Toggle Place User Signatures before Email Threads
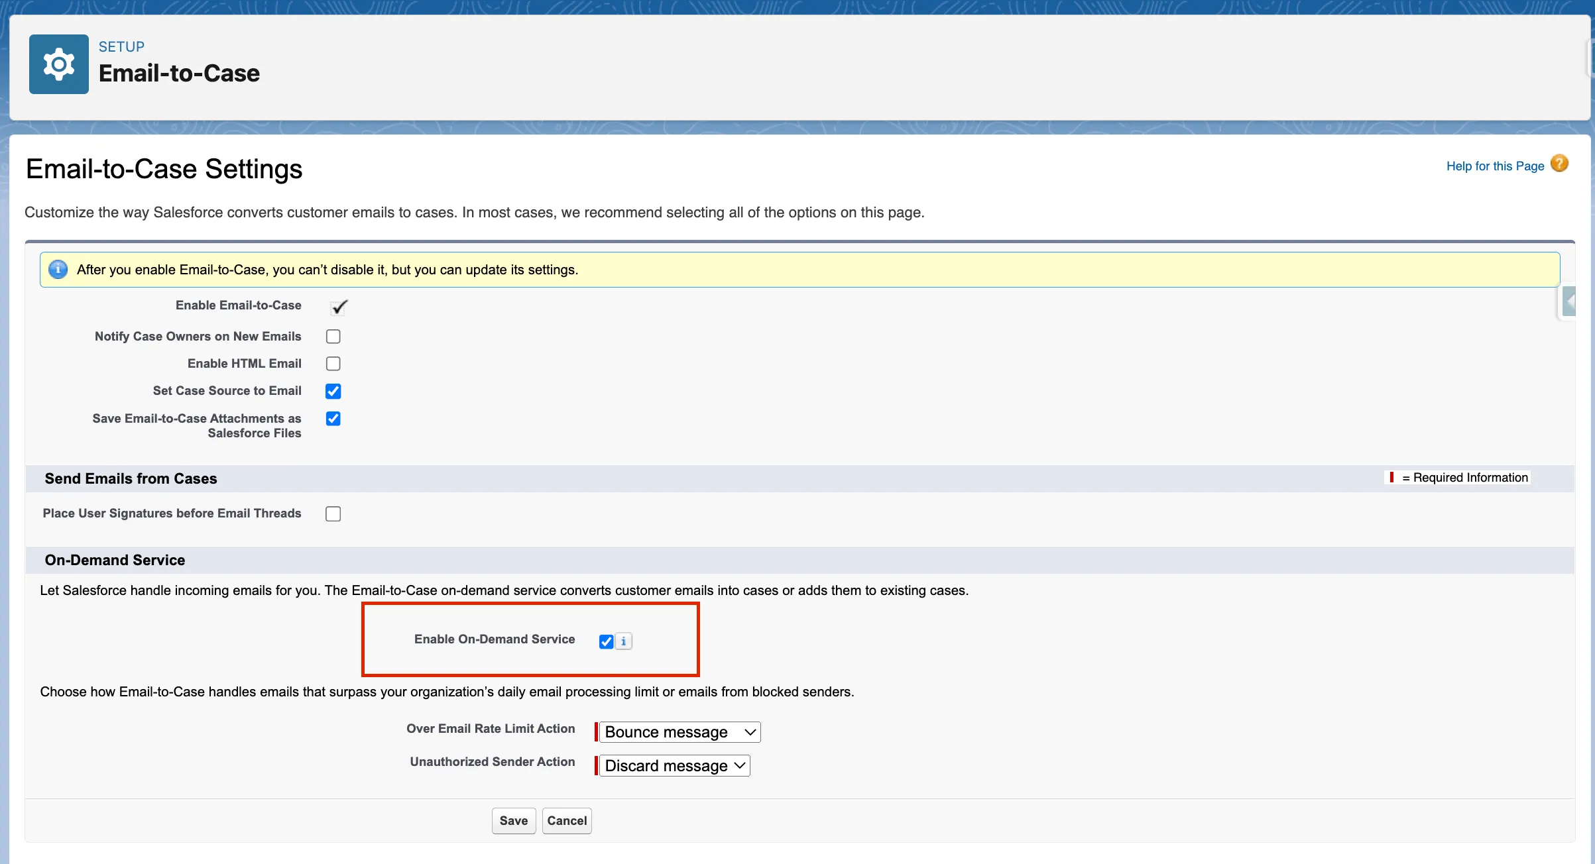 (x=333, y=513)
